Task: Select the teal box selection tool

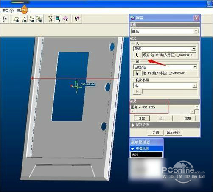Action: [58, 19]
